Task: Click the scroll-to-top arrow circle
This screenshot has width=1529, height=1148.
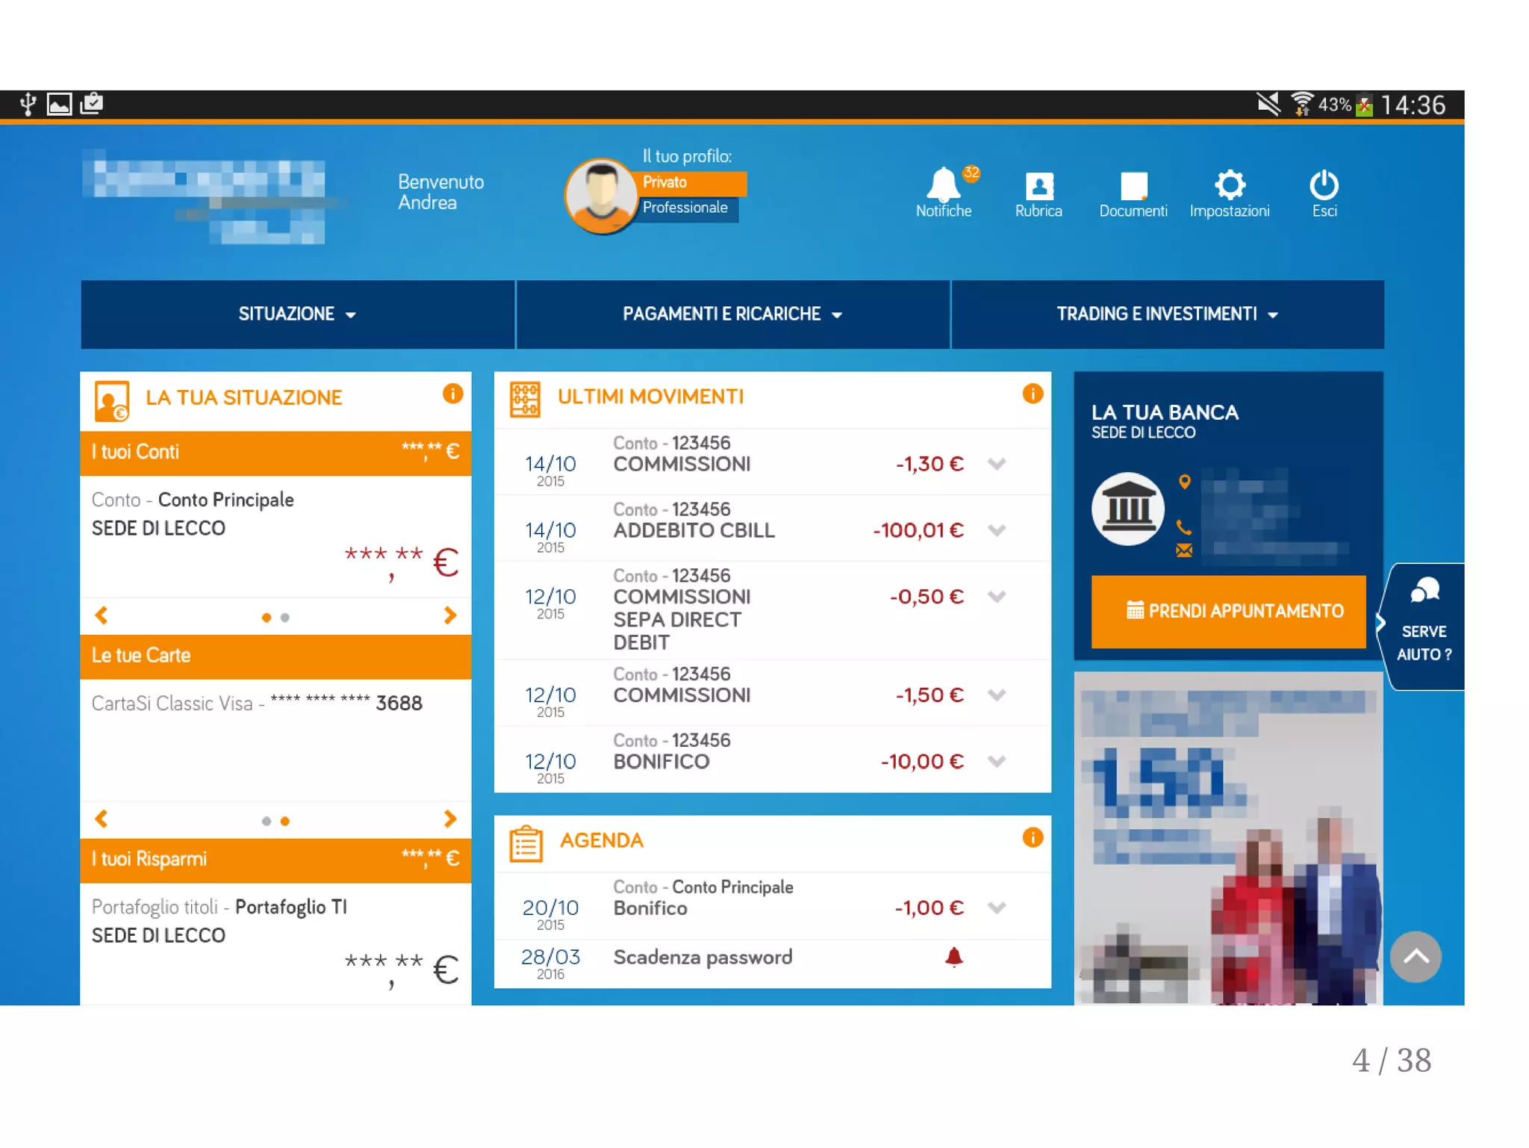Action: click(1415, 956)
